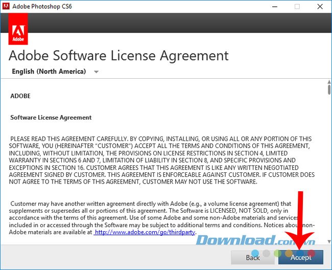
Task: Click the paragraph starting "PLEASE READ THIS AGREEMENT"
Action: [162, 160]
